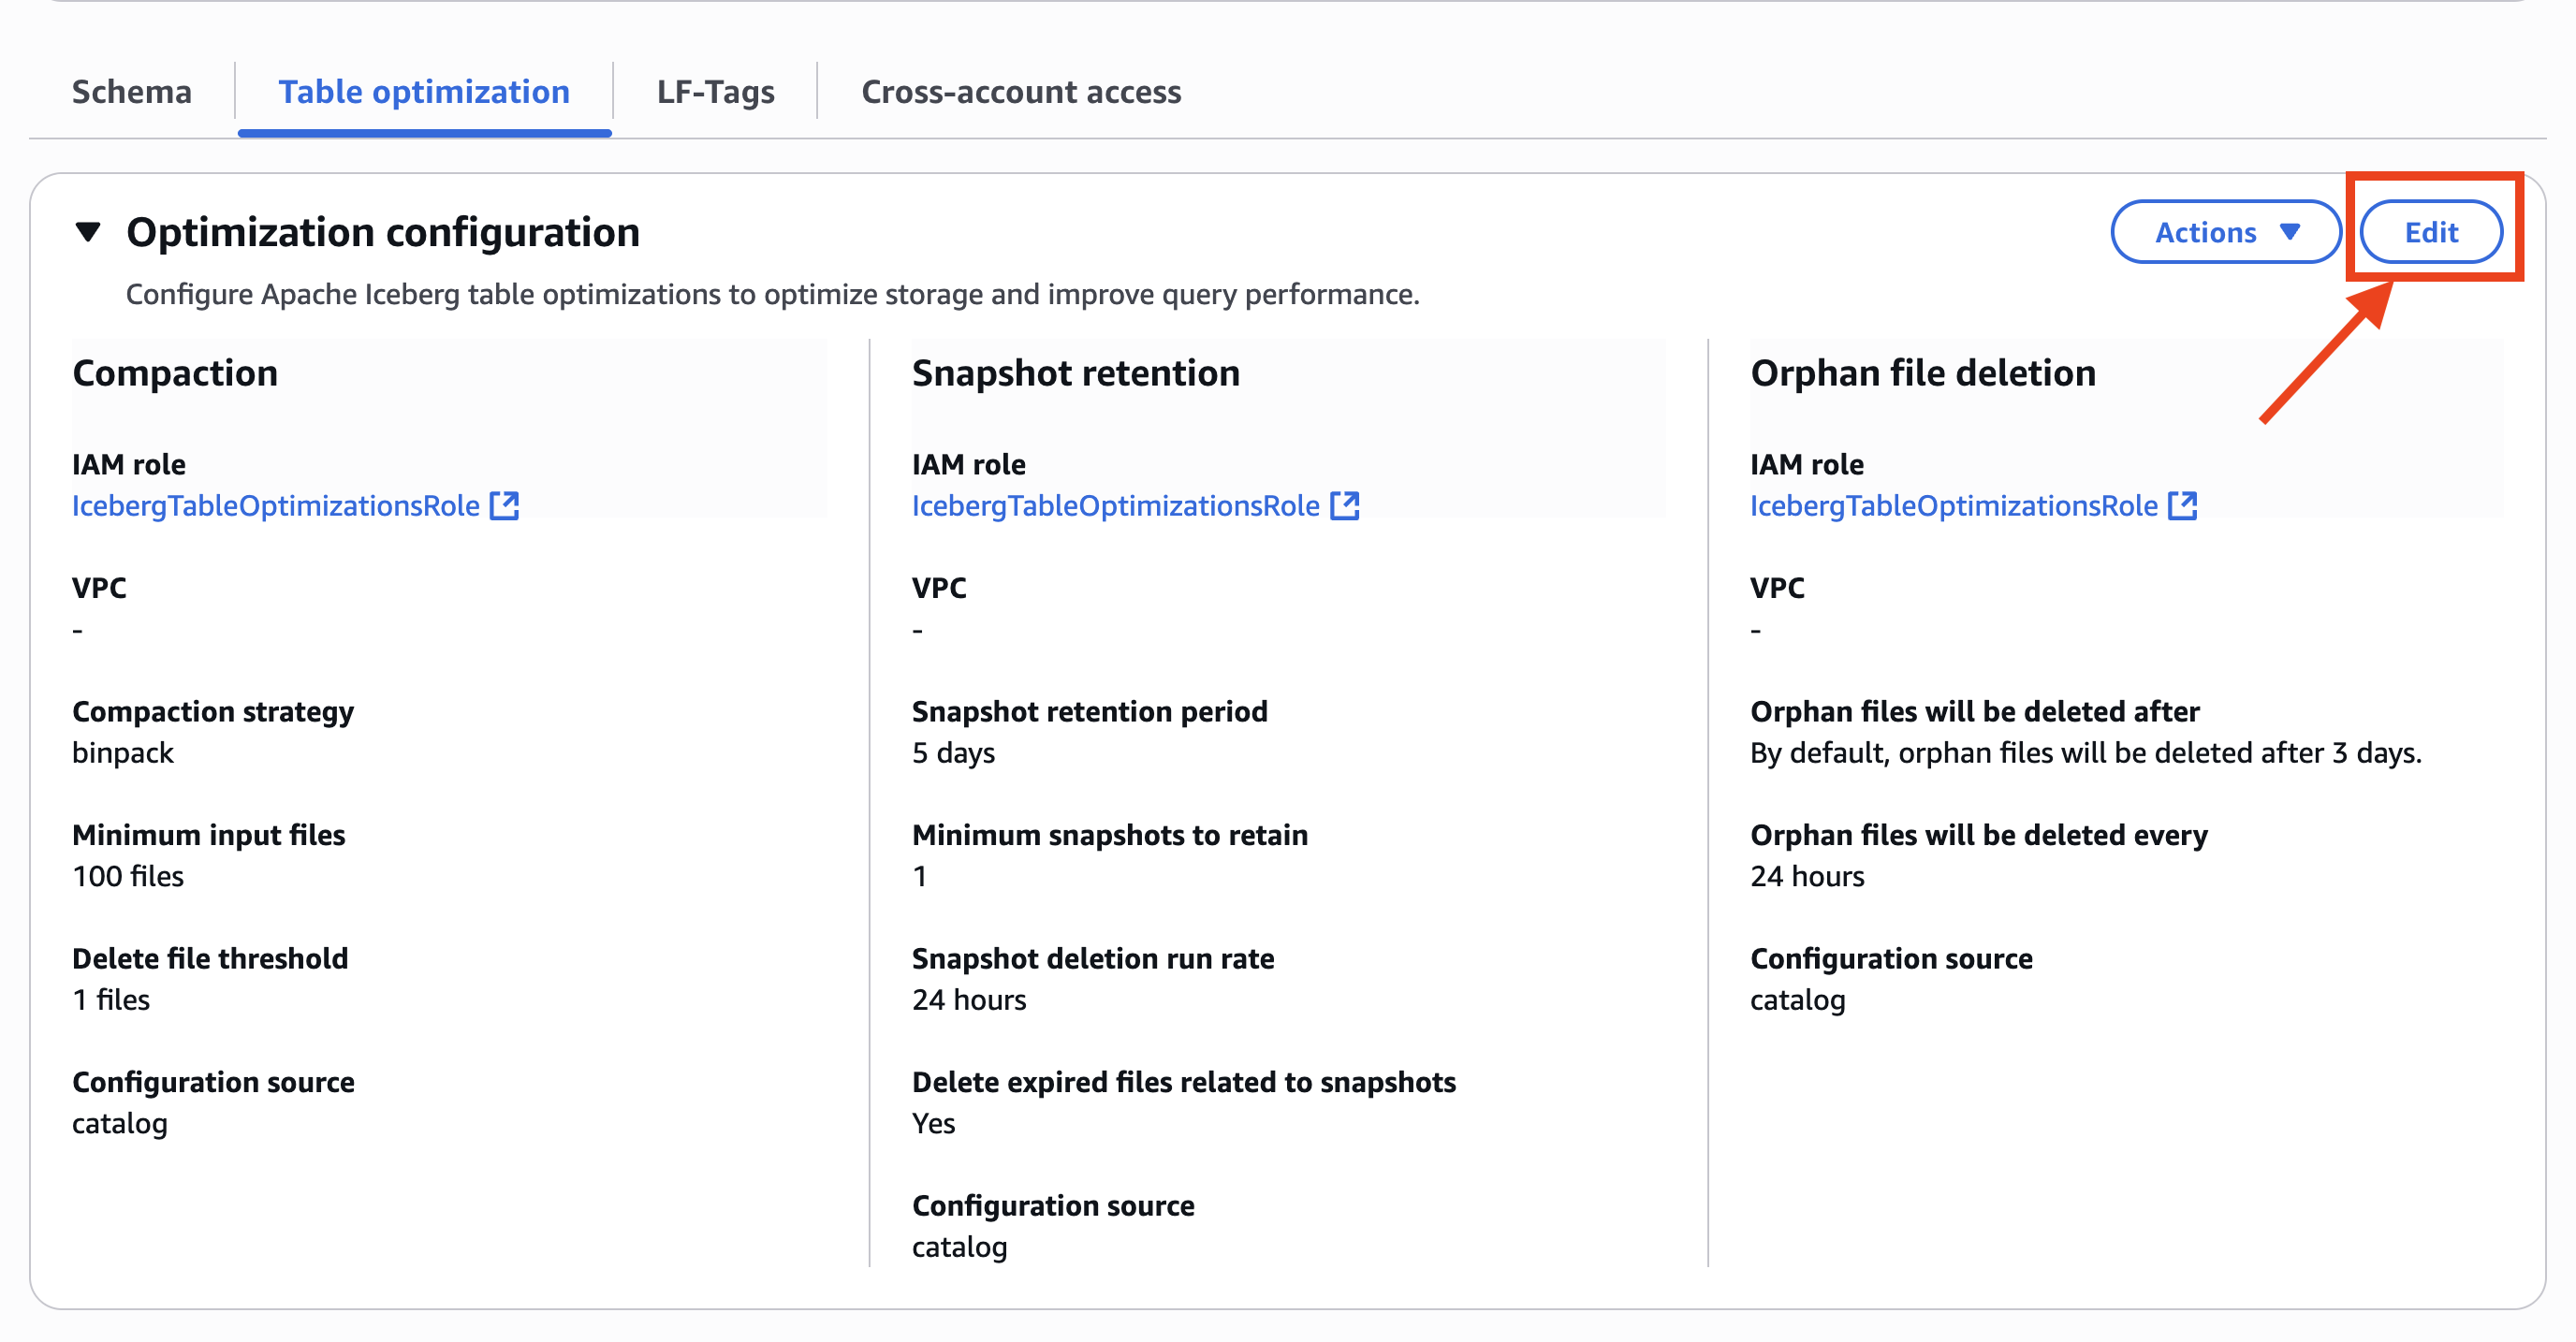Viewport: 2576px width, 1342px height.
Task: Click the Optimization configuration heading
Action: tap(382, 232)
